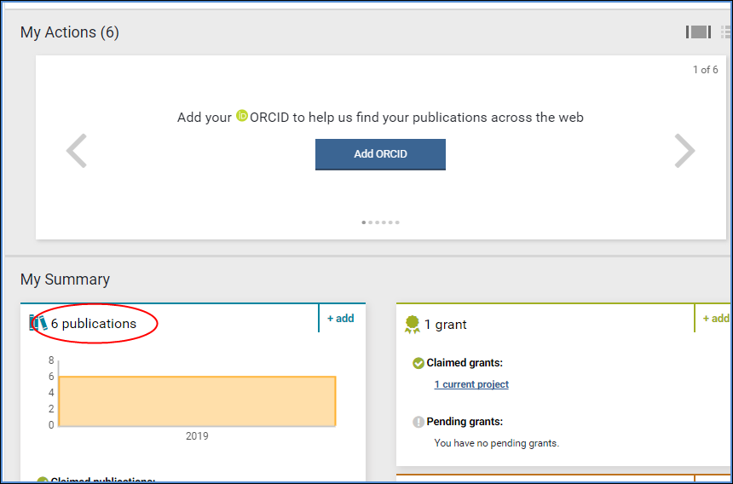This screenshot has width=733, height=484.
Task: Click the publications books icon
Action: tap(38, 324)
